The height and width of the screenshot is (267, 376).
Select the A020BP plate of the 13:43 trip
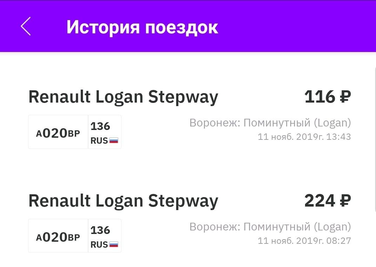tap(58, 132)
